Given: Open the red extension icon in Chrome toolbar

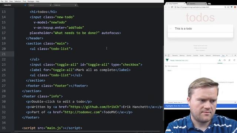Looking at the screenshot, I should click(235, 7).
